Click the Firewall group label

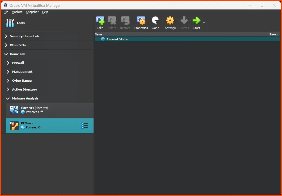[18, 62]
